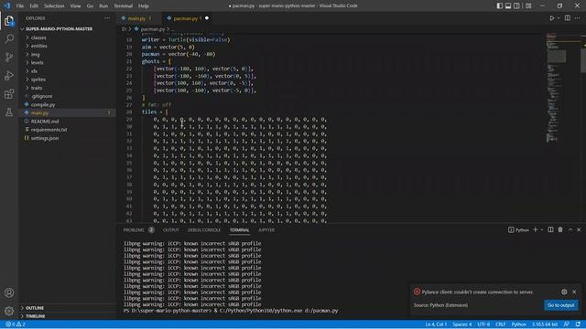
Task: Split the editor to the right
Action: click(568, 18)
